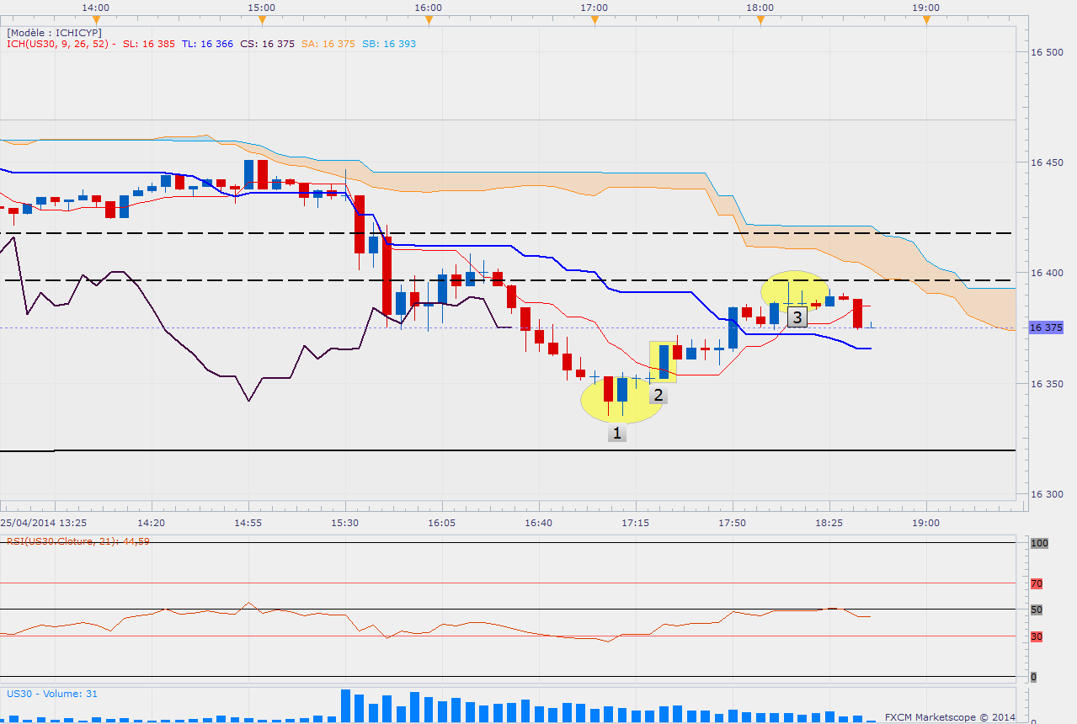The image size is (1077, 724).
Task: Click the gray label numbered 2
Action: (658, 394)
